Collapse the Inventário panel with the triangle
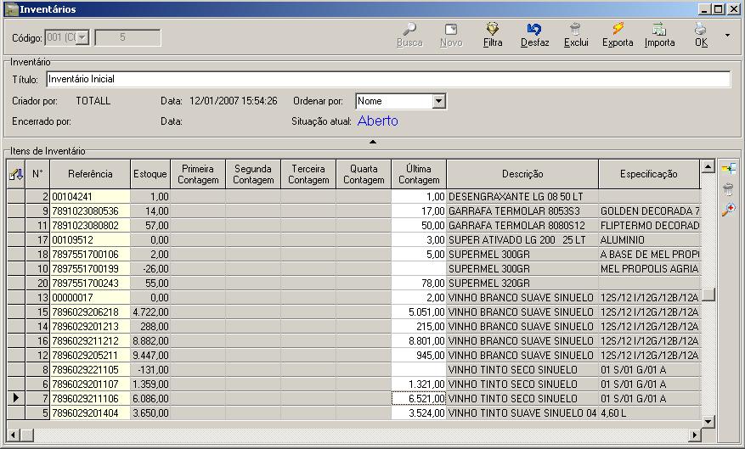 click(372, 142)
